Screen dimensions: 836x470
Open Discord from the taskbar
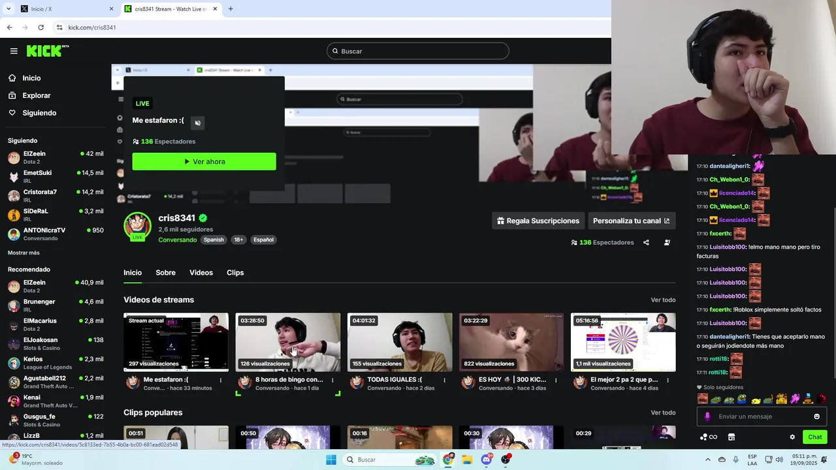tap(487, 460)
